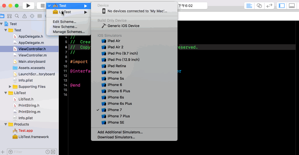Click the Stop button in toolbar
The height and width of the screenshot is (155, 299).
pos(42,6)
